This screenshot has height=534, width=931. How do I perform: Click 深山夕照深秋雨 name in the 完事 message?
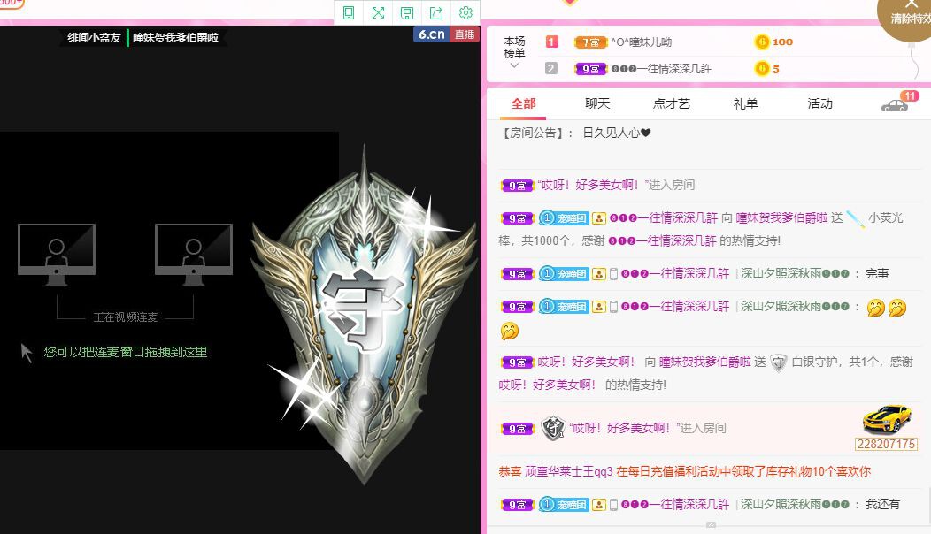[795, 273]
